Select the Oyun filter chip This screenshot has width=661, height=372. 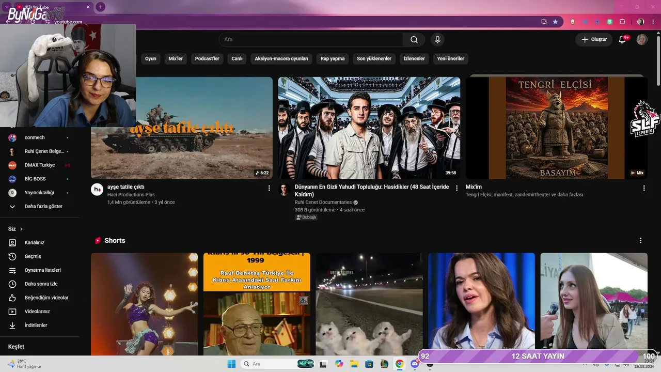151,59
